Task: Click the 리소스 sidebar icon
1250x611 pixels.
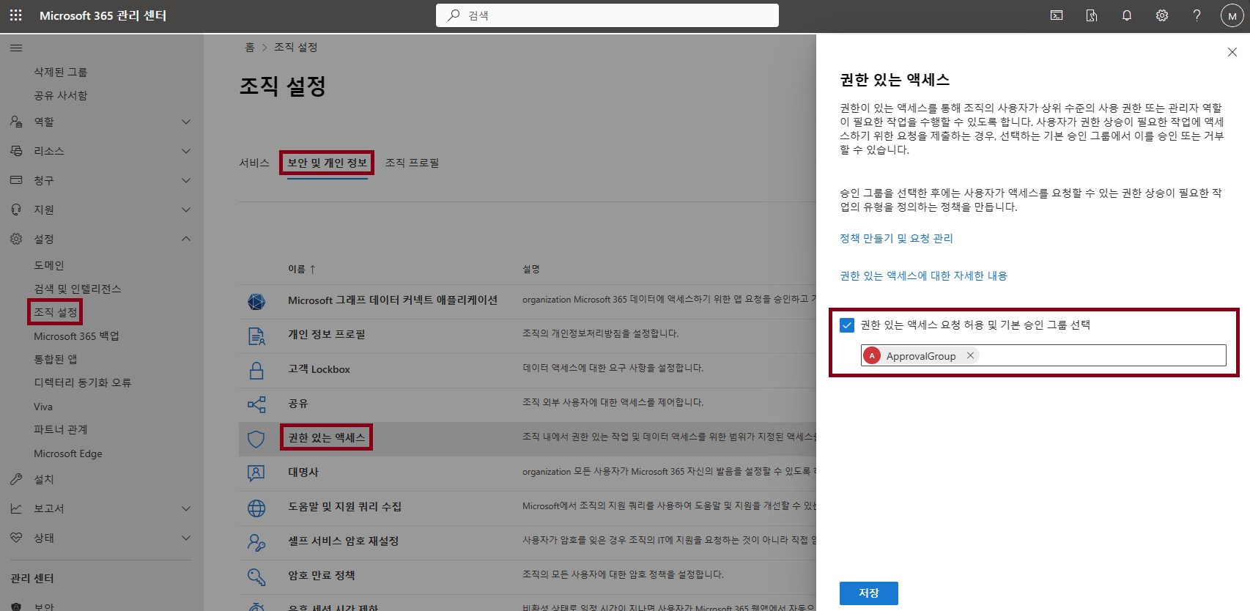Action: tap(16, 151)
